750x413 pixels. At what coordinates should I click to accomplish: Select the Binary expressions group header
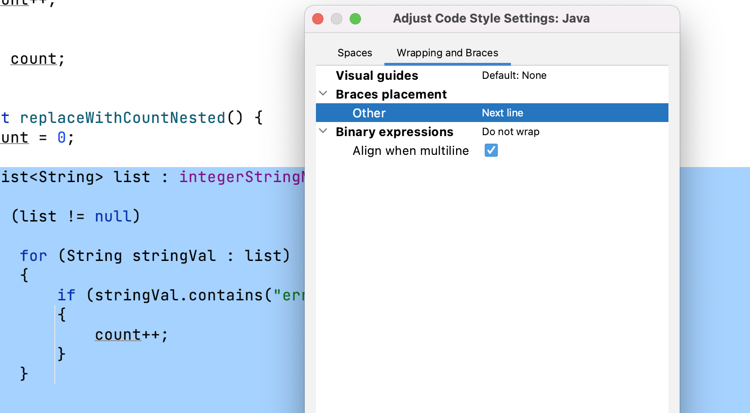[x=394, y=131]
